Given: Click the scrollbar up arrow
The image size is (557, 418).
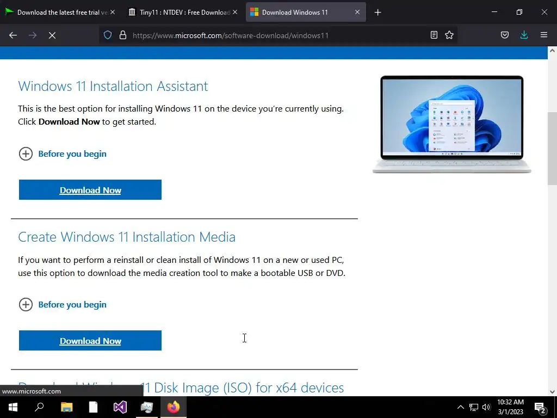Looking at the screenshot, I should point(552,51).
